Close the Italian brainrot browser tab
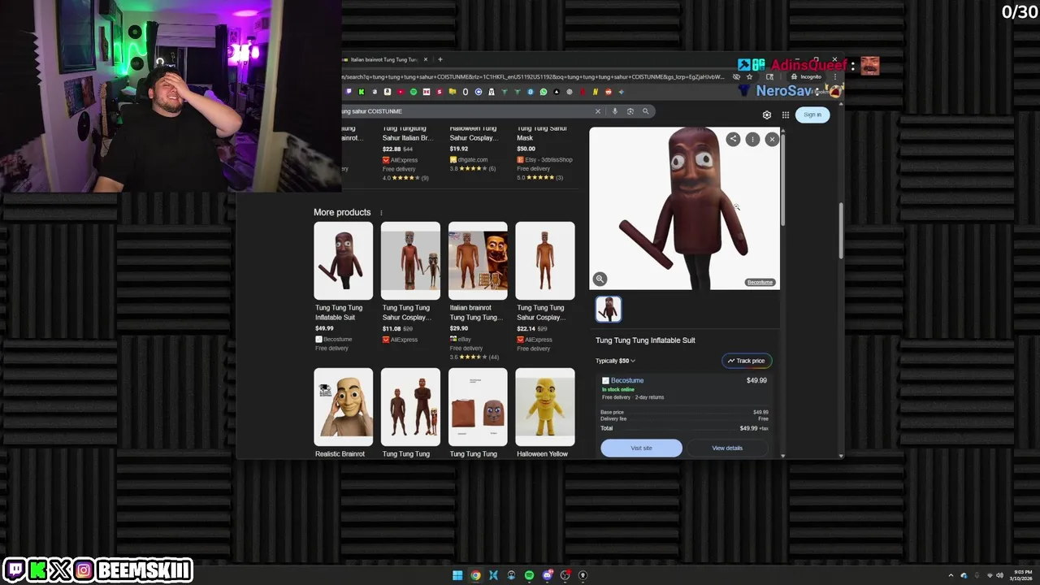Image resolution: width=1040 pixels, height=585 pixels. click(x=425, y=59)
